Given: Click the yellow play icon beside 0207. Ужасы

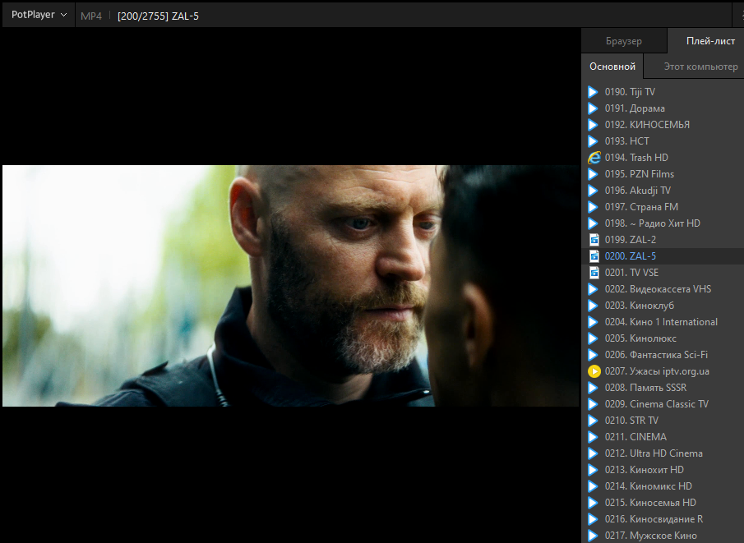Looking at the screenshot, I should click(594, 371).
